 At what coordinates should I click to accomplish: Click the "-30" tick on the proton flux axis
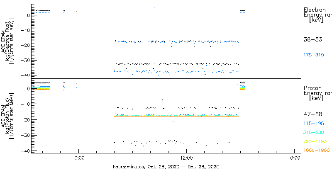(x=25, y=135)
